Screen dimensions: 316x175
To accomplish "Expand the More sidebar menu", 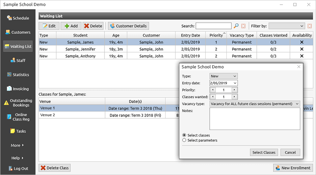I will 18,145.
